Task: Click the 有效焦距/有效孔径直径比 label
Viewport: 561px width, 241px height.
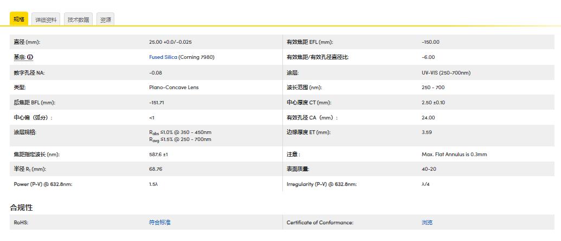Action: coord(317,57)
